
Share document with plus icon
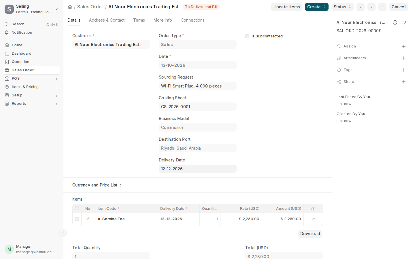(404, 82)
